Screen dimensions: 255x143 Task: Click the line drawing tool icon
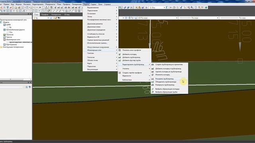(54, 11)
